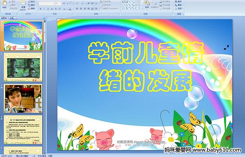Select slide 3 thumbnail with woman portrait
Image resolution: width=245 pixels, height=157 pixels.
(23, 98)
